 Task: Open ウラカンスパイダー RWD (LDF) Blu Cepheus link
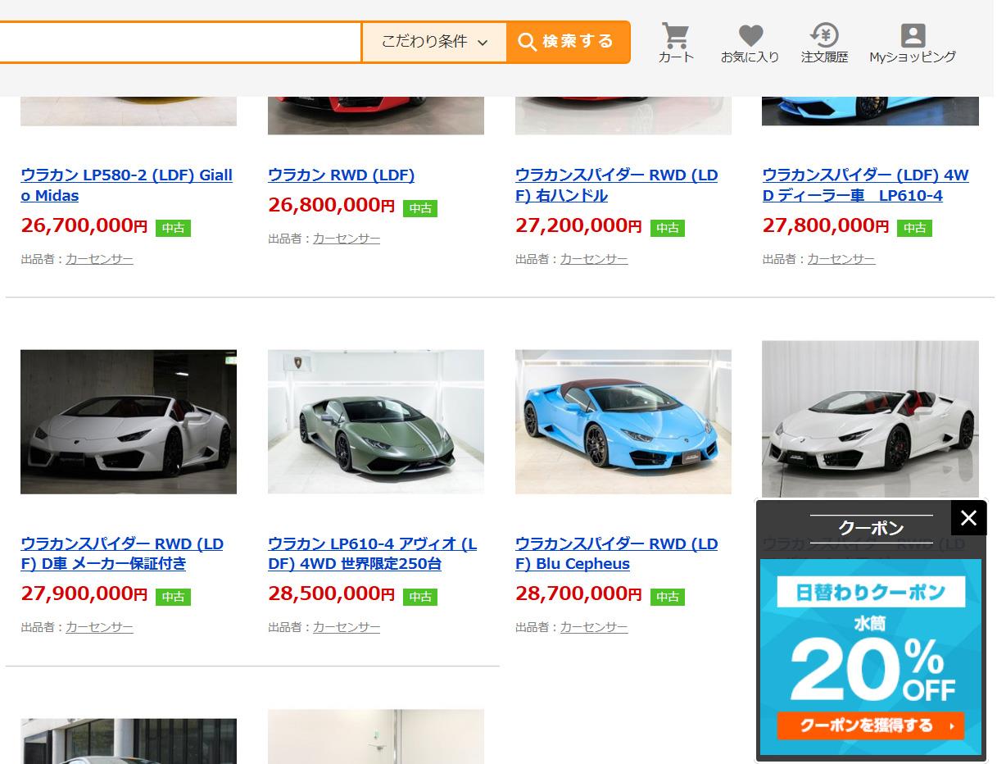click(x=616, y=554)
